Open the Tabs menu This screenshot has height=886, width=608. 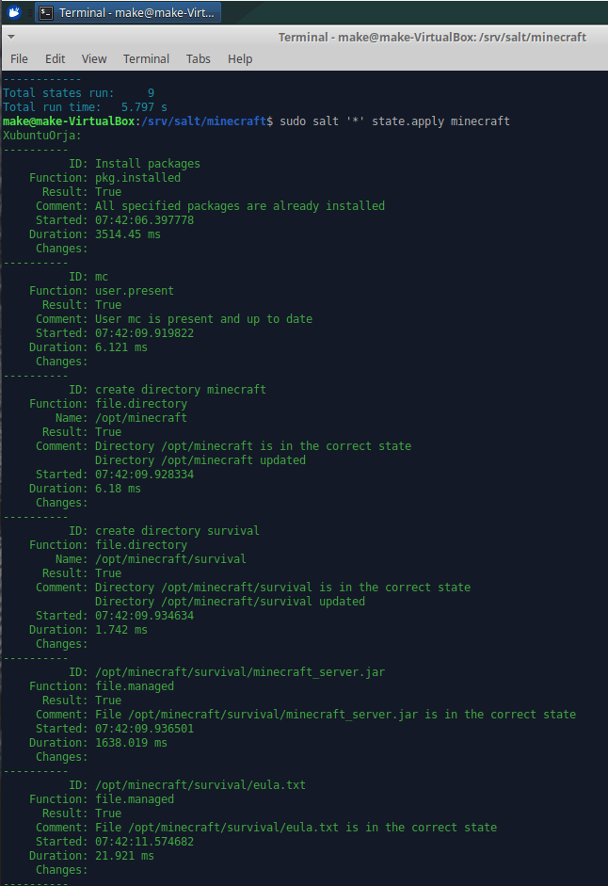[x=198, y=58]
